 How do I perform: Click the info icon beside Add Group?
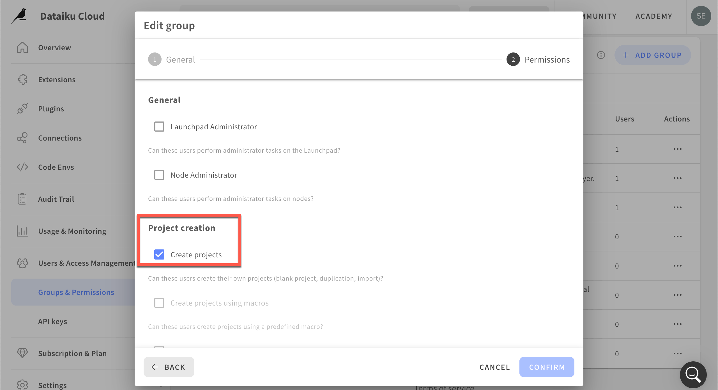(x=601, y=55)
